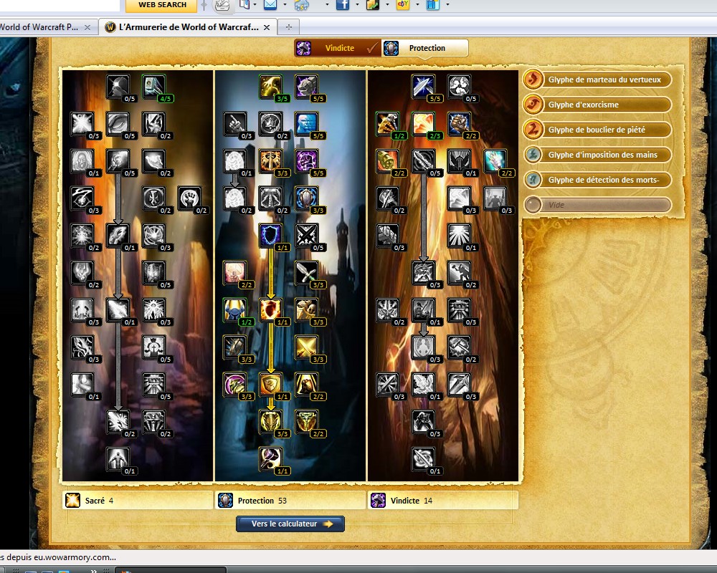717x573 pixels.
Task: Click the top-row 0/5 talent in Vindicte tree
Action: coord(459,87)
